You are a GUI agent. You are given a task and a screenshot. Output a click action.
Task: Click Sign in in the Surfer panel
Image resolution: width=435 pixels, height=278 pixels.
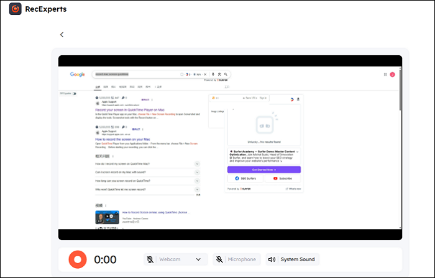tap(263, 98)
